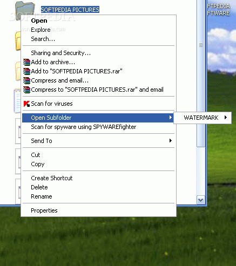Choose Compress to "SOFTPEDIA PICTURES.rar" and email

click(98, 90)
